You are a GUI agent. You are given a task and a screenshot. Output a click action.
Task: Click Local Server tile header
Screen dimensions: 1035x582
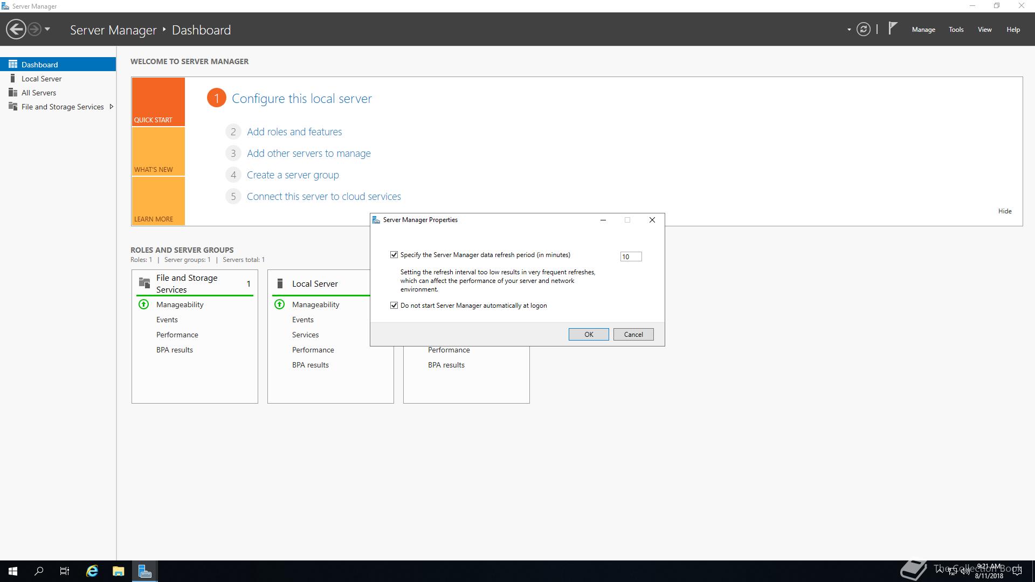315,283
